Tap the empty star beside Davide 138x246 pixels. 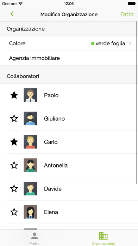tap(14, 189)
